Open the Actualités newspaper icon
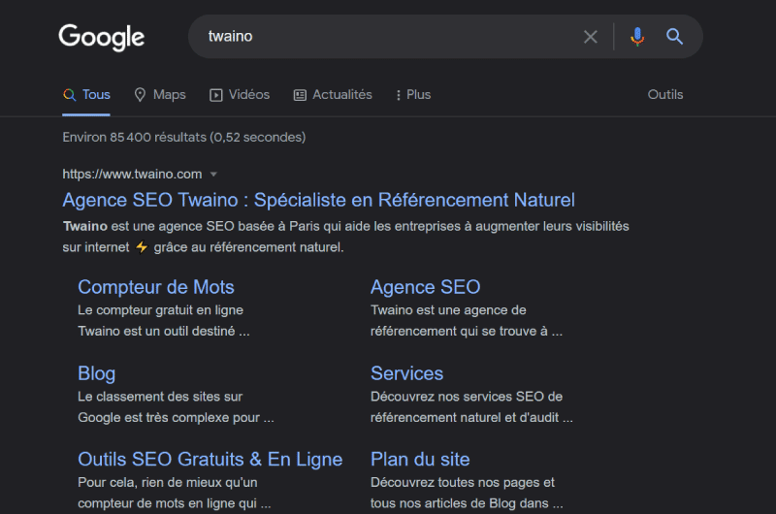Screen dimensions: 776x514 tap(300, 95)
